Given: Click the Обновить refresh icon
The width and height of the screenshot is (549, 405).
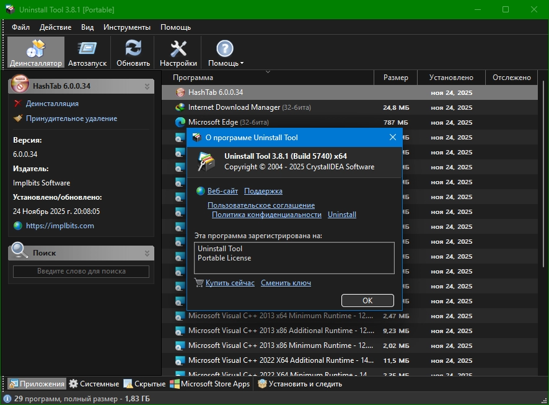Looking at the screenshot, I should click(133, 53).
